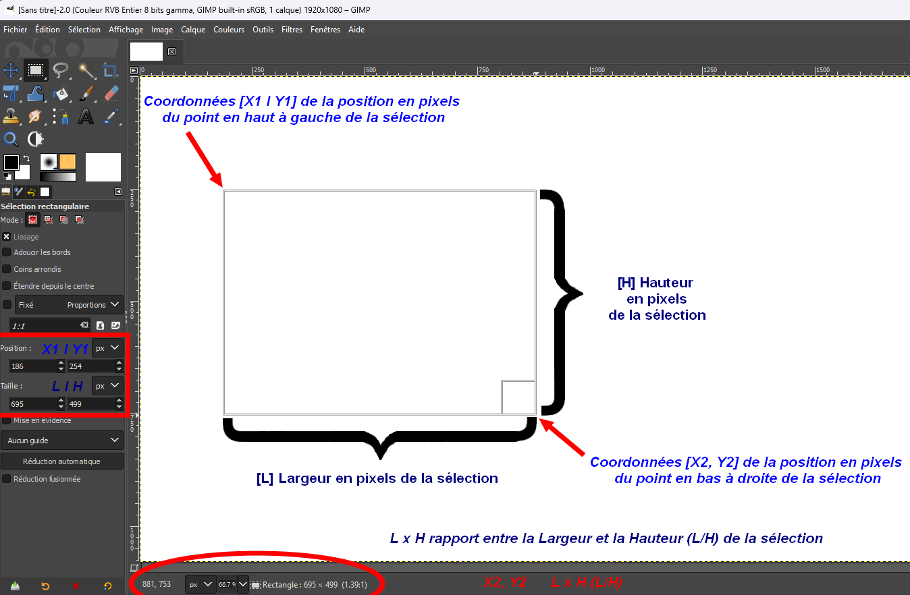Click the active gradient swatch
910x595 pixels.
(58, 177)
